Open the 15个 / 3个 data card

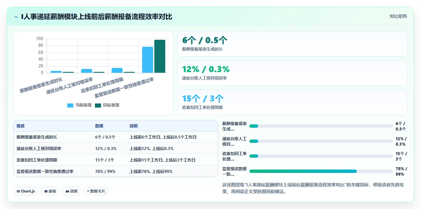(293, 102)
